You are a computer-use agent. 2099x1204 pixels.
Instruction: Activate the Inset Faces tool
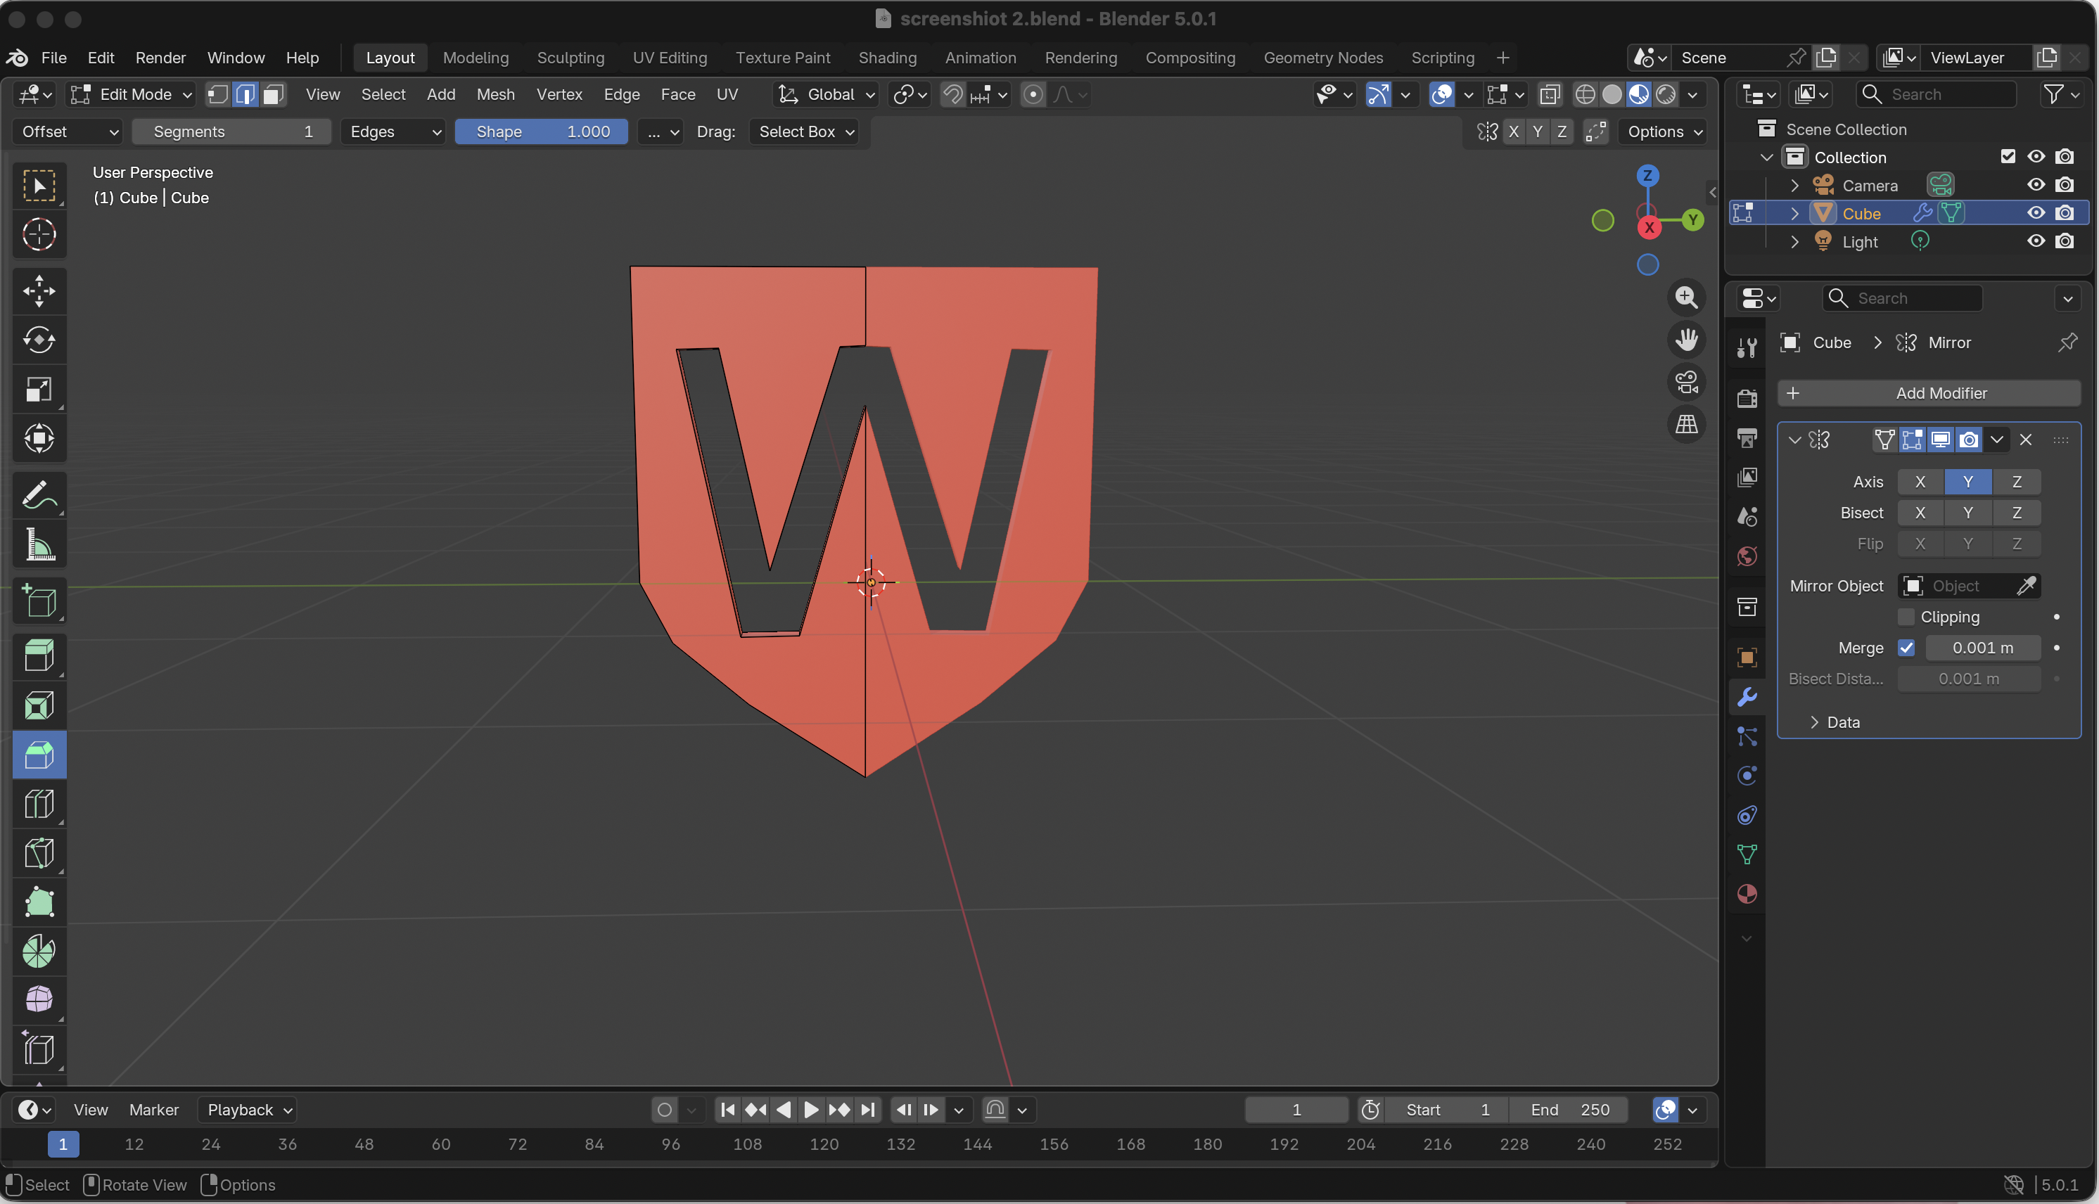(x=39, y=705)
